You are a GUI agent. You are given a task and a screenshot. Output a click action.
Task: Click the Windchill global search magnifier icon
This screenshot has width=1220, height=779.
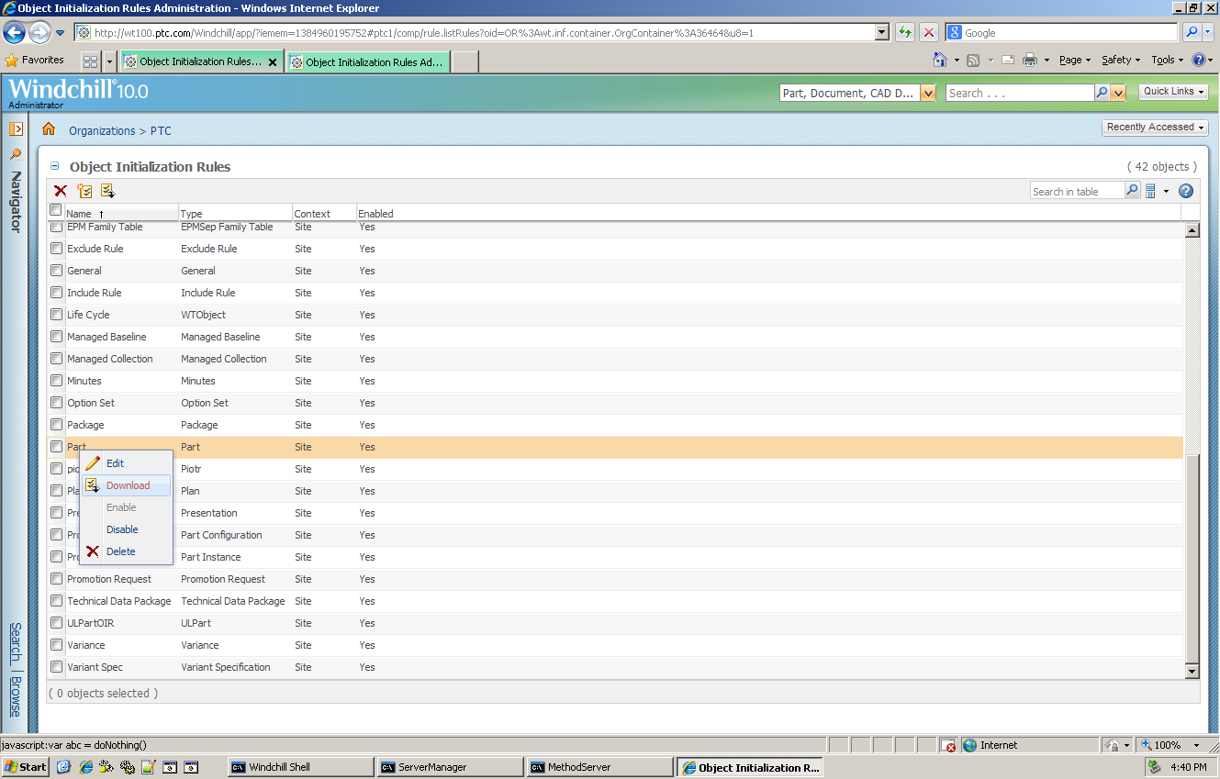pyautogui.click(x=1102, y=93)
